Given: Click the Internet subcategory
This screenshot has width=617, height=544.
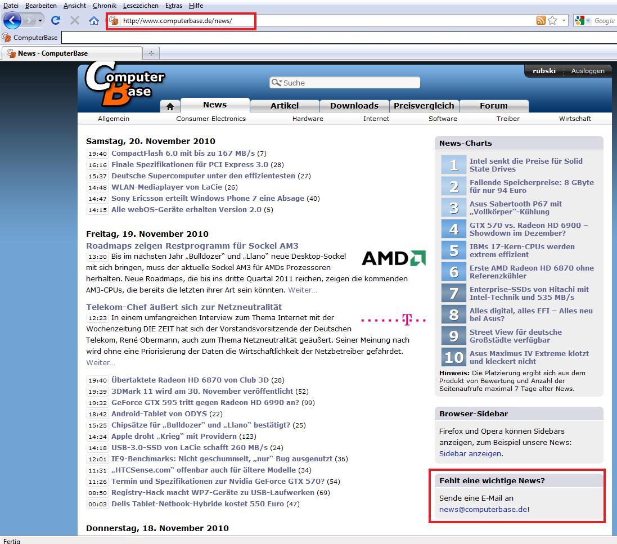Looking at the screenshot, I should [x=376, y=119].
